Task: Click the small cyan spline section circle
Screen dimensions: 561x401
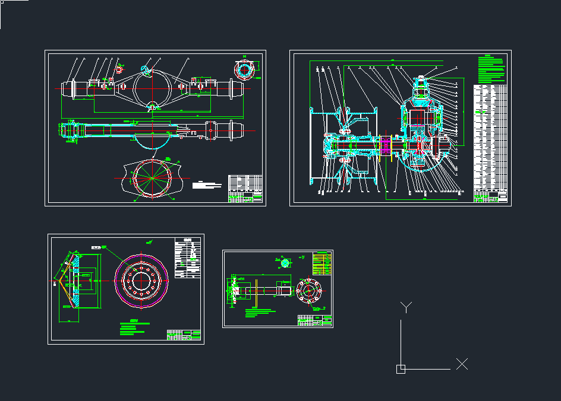Action: click(285, 263)
